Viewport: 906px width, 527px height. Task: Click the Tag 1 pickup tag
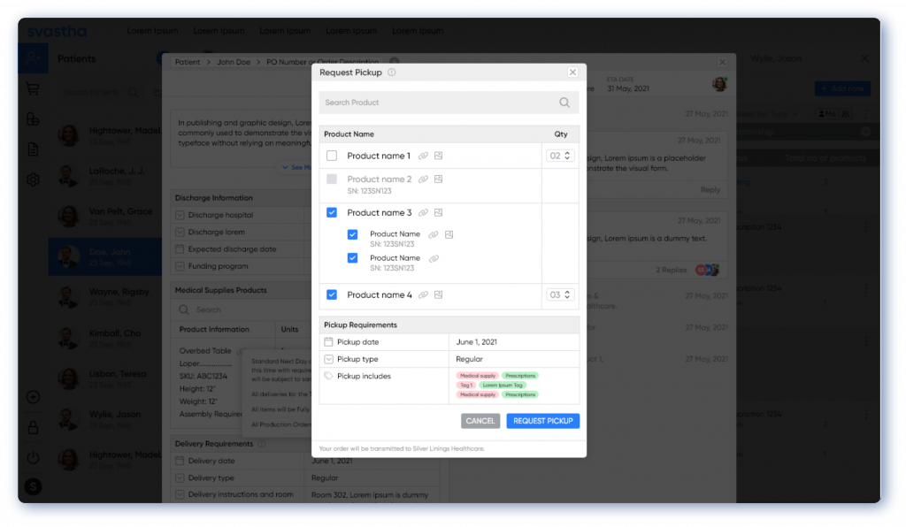click(x=465, y=385)
